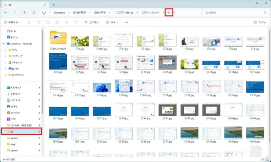The width and height of the screenshot is (271, 162).
Task: Collapse the OneDrive - Personal tree
Action: pyautogui.click(x=4, y=44)
